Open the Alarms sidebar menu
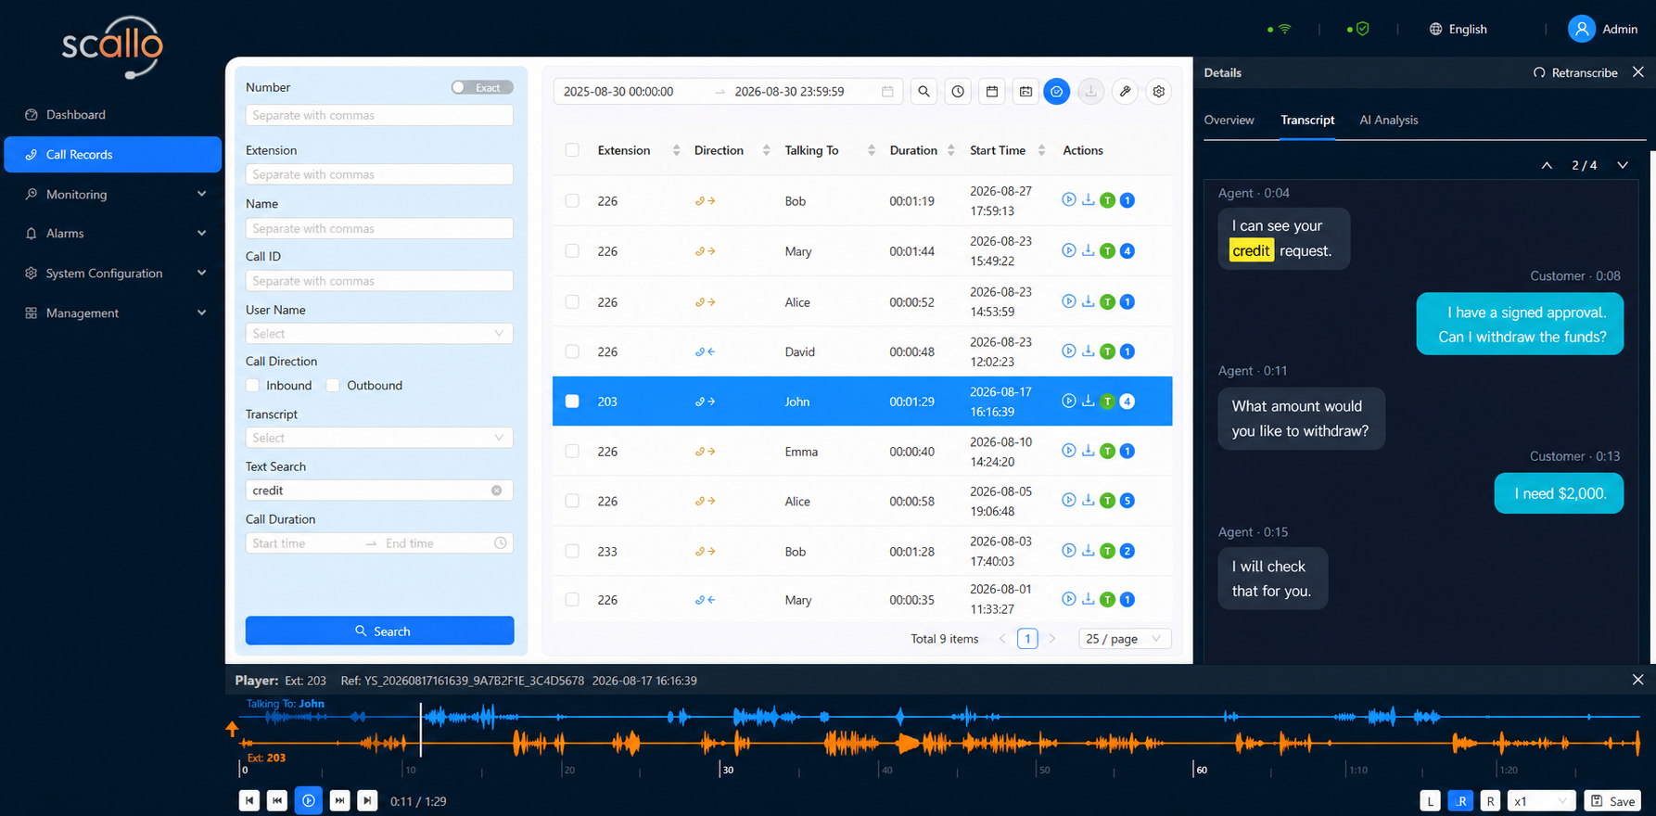Viewport: 1656px width, 816px height. 113,234
